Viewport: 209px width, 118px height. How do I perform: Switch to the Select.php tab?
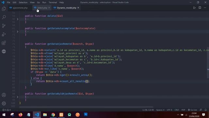pyautogui.click(x=42, y=8)
